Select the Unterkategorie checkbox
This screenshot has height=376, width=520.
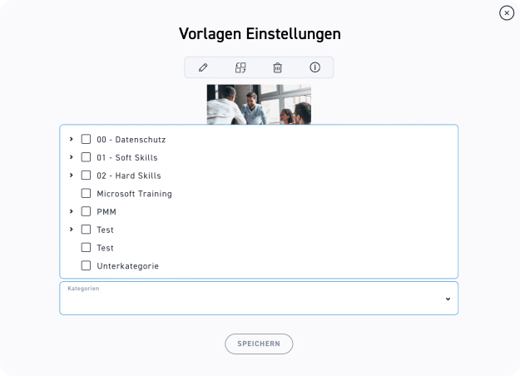point(86,266)
